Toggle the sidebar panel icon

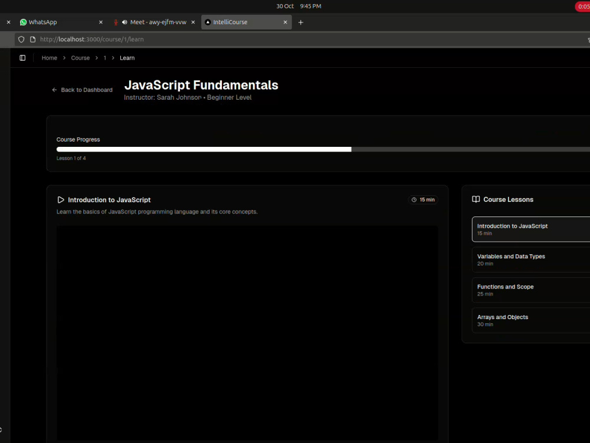pyautogui.click(x=22, y=58)
